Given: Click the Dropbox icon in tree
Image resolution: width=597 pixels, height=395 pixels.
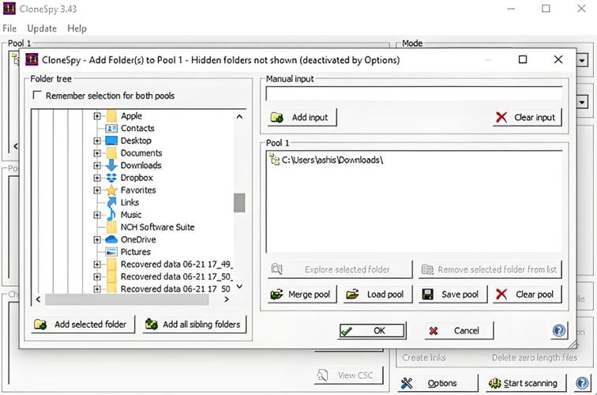Looking at the screenshot, I should 111,178.
